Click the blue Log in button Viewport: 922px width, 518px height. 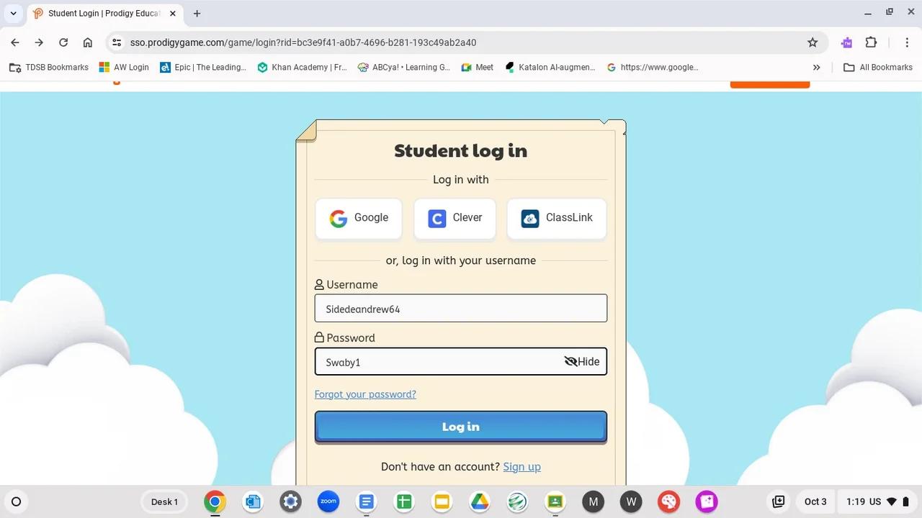461,427
